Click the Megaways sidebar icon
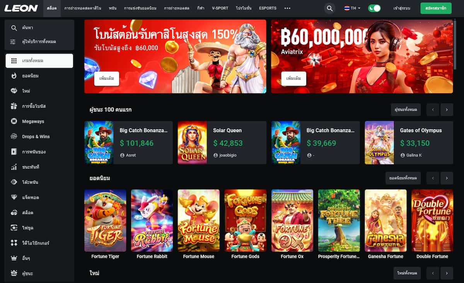The width and height of the screenshot is (464, 283). tap(14, 121)
